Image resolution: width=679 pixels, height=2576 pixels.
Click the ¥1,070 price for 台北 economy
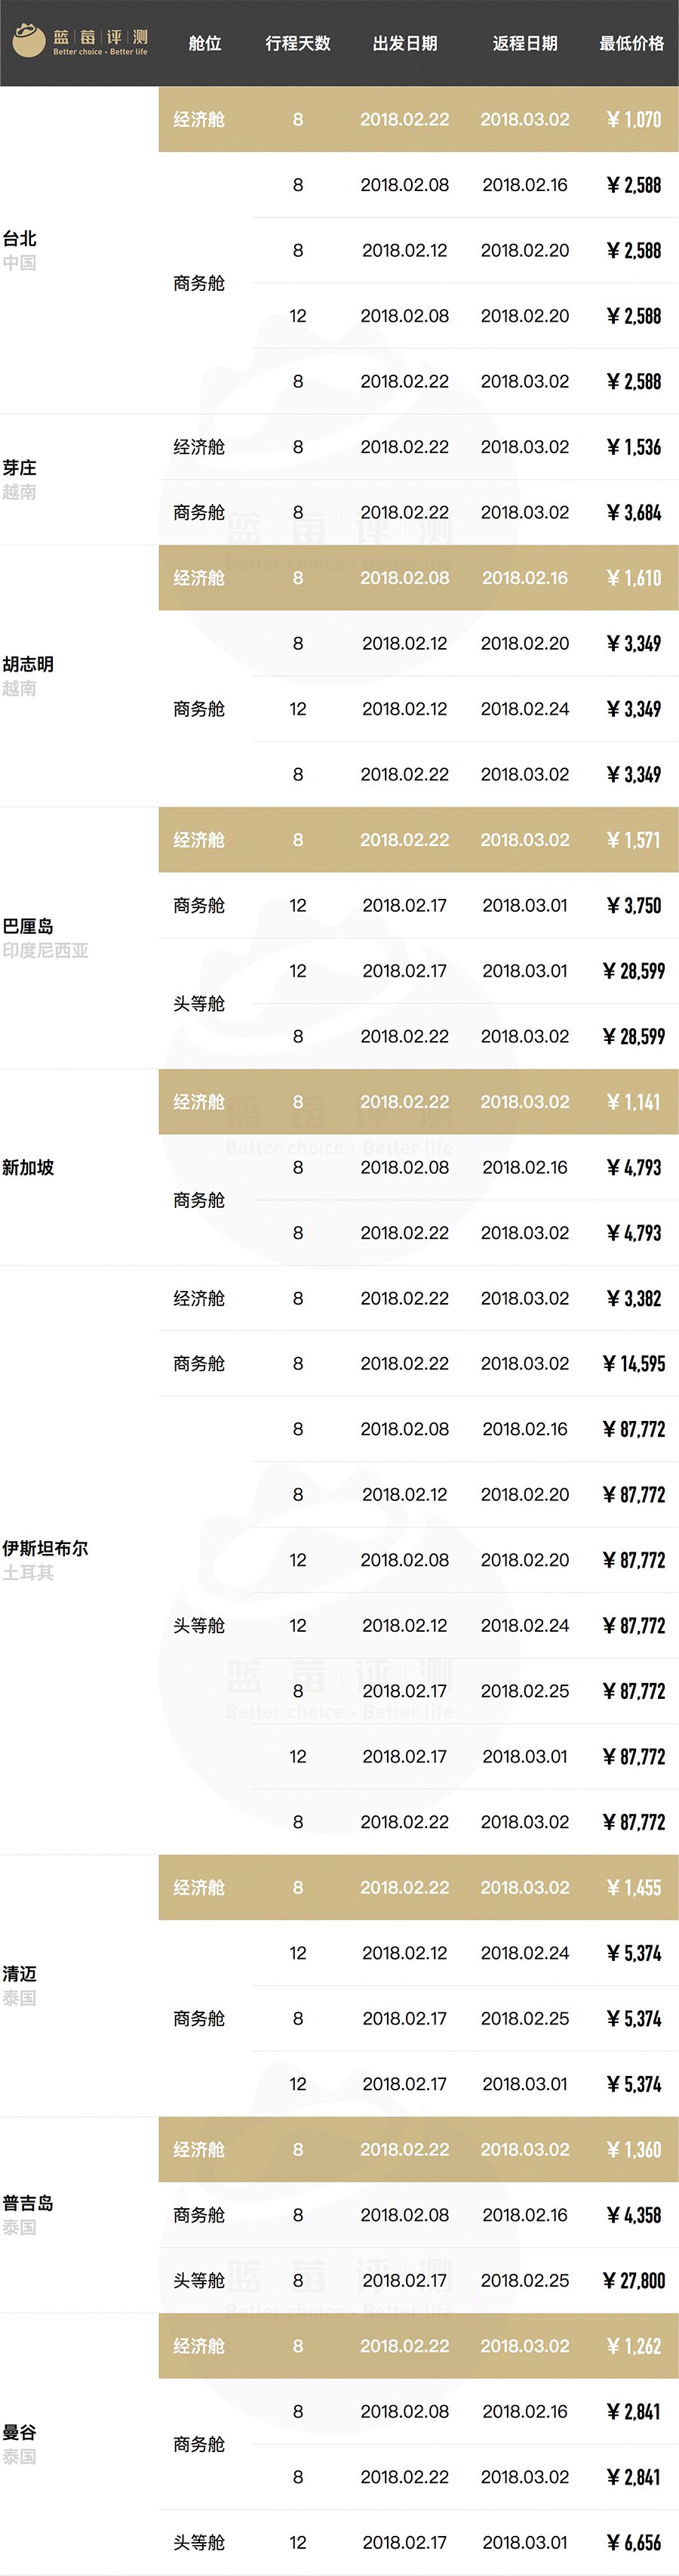click(x=634, y=119)
